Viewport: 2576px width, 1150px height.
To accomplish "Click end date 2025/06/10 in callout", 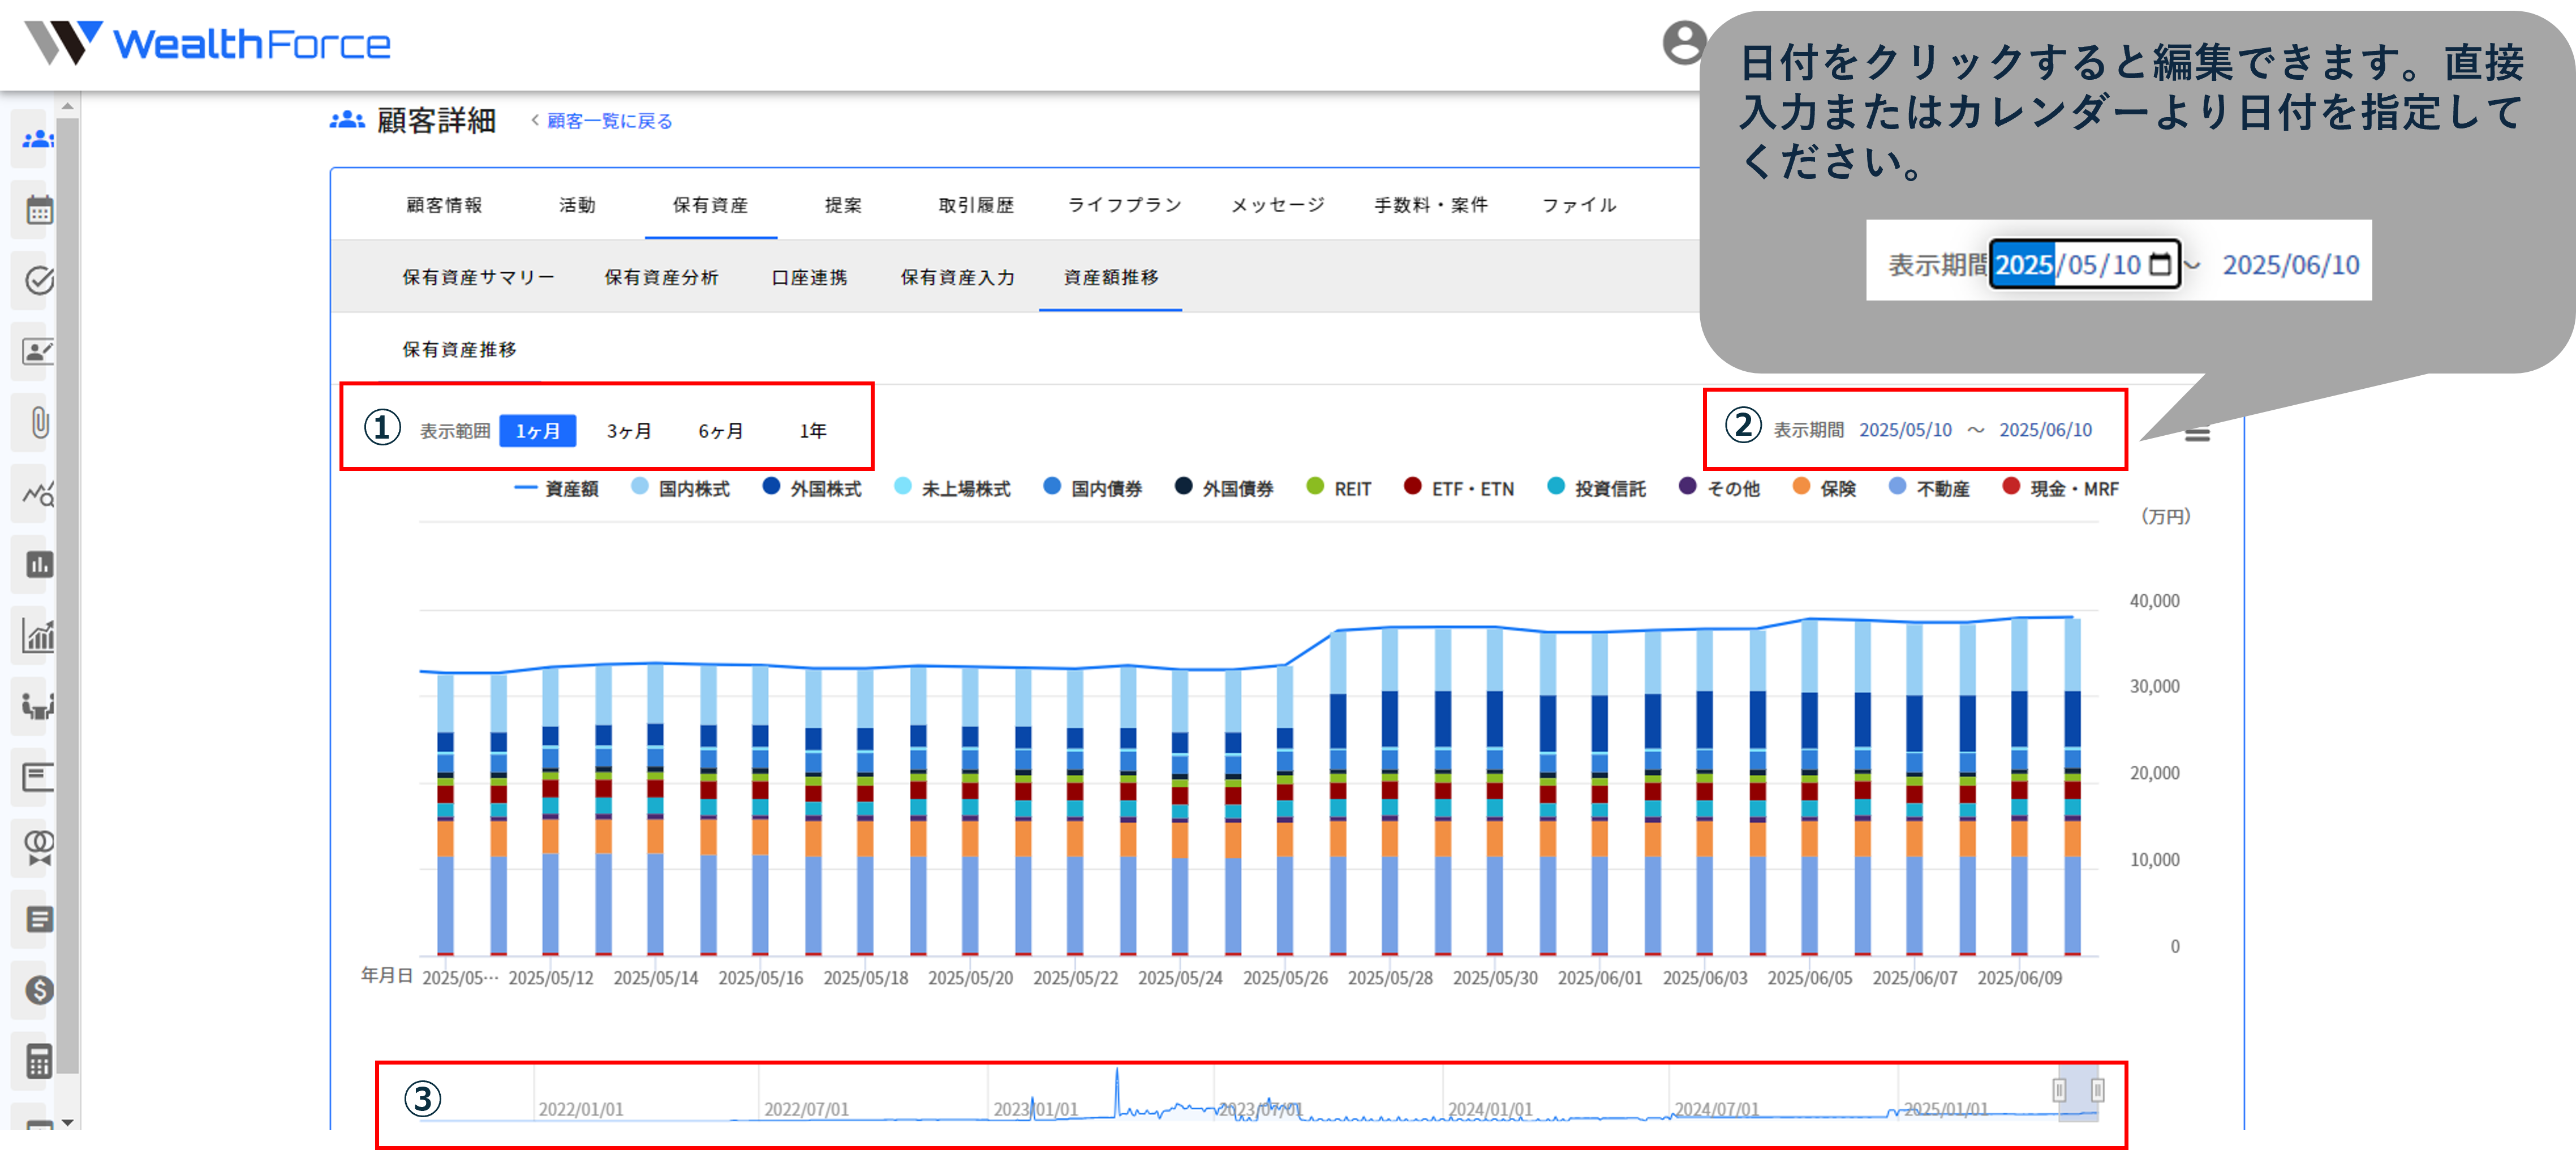I will 2291,264.
